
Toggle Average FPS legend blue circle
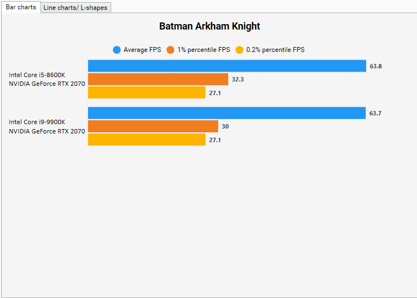[x=117, y=50]
